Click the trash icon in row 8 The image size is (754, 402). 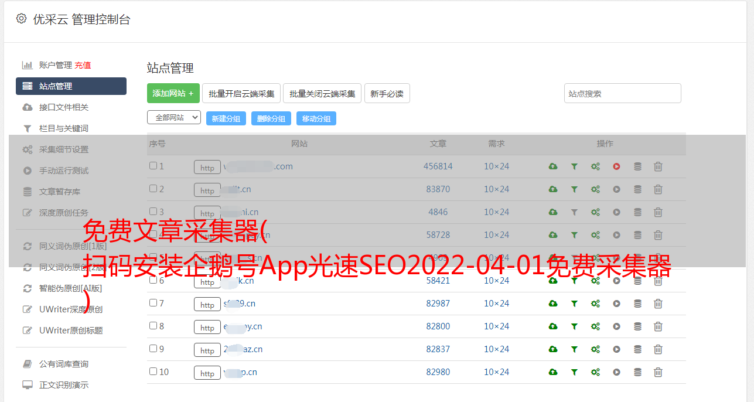[658, 326]
